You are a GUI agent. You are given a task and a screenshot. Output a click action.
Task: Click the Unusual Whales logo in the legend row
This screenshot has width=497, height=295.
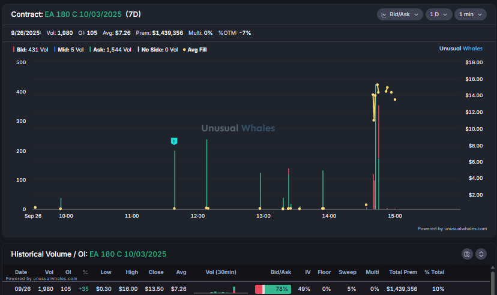pos(461,49)
